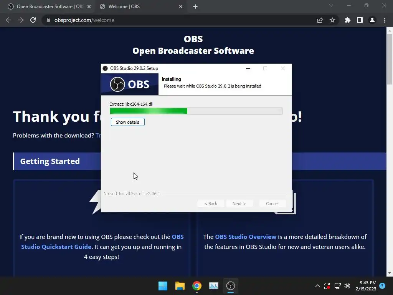Click the OBS logo in the installer header
The width and height of the screenshot is (393, 295).
[130, 84]
